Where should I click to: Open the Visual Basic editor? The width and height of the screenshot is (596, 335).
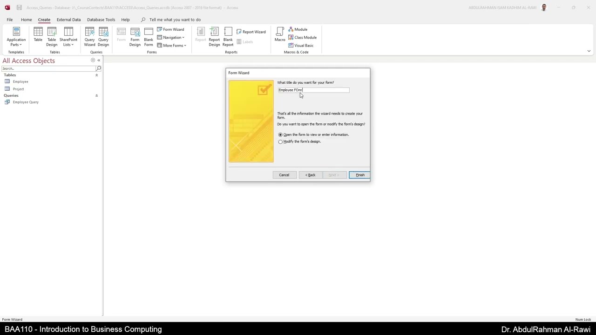tap(301, 46)
